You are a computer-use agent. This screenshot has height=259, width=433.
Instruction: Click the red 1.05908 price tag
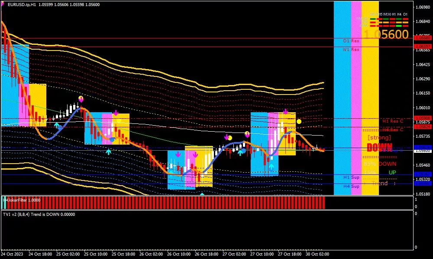pos(423,118)
